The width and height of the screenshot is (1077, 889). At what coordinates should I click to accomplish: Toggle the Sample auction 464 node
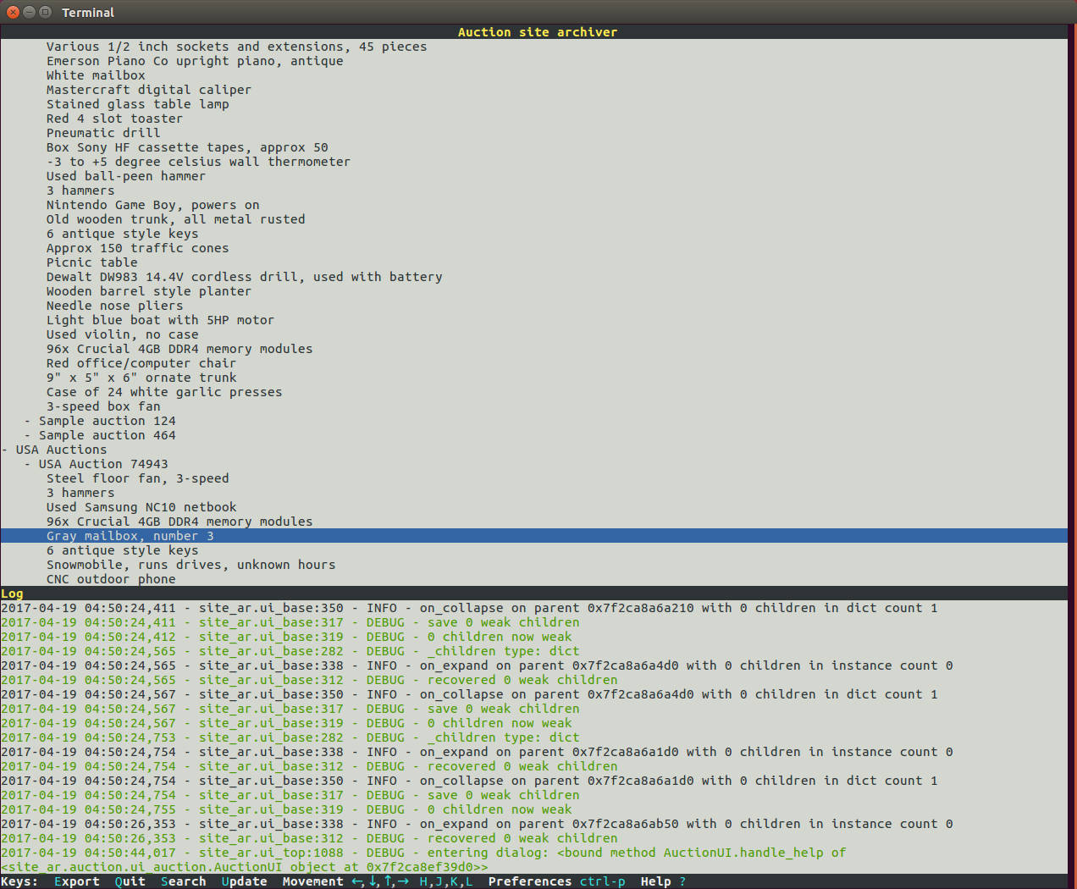(x=28, y=435)
